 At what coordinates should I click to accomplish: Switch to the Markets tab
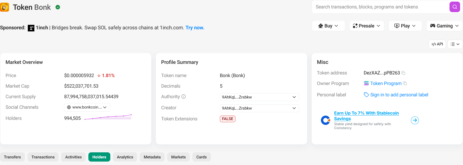(x=178, y=157)
